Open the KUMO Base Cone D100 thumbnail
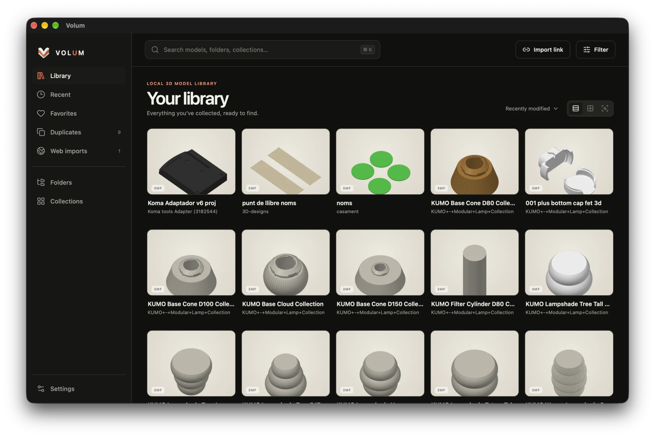The width and height of the screenshot is (655, 438). point(191,262)
